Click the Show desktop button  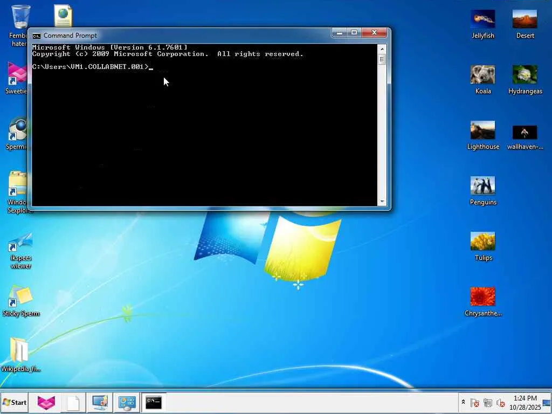[547, 402]
